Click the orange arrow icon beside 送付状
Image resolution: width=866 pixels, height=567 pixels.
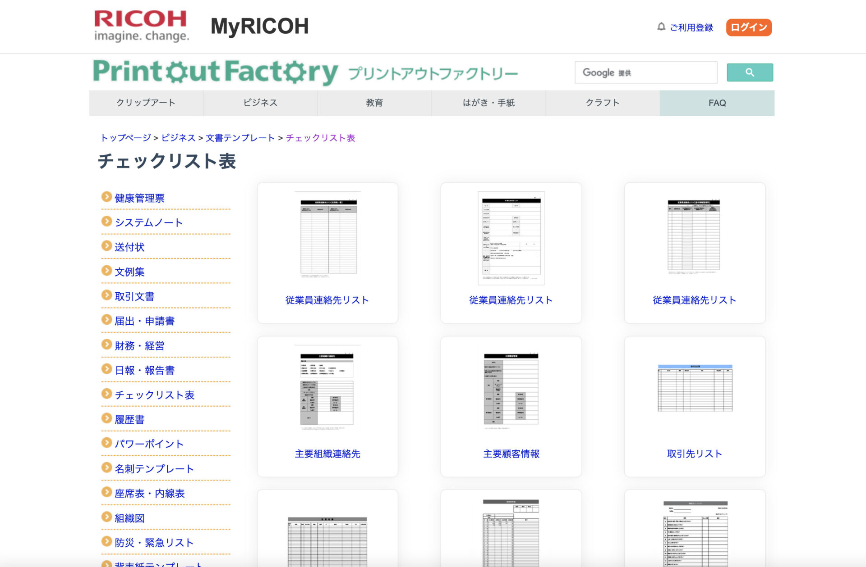pyautogui.click(x=106, y=246)
